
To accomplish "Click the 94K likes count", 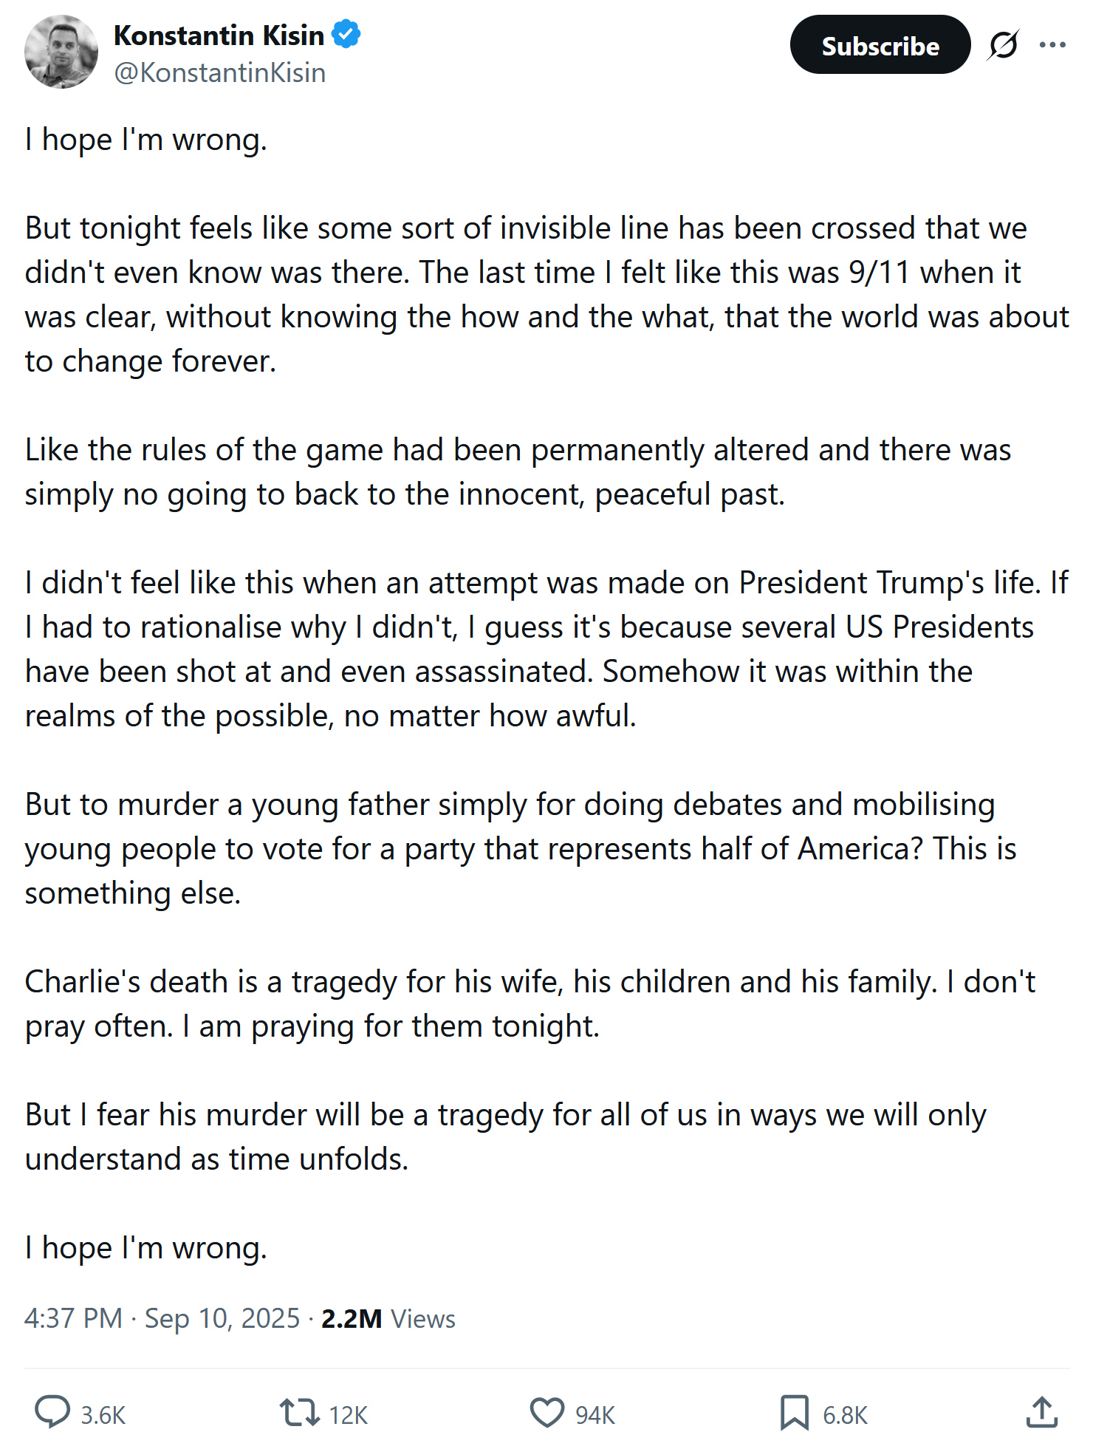I will point(595,1415).
